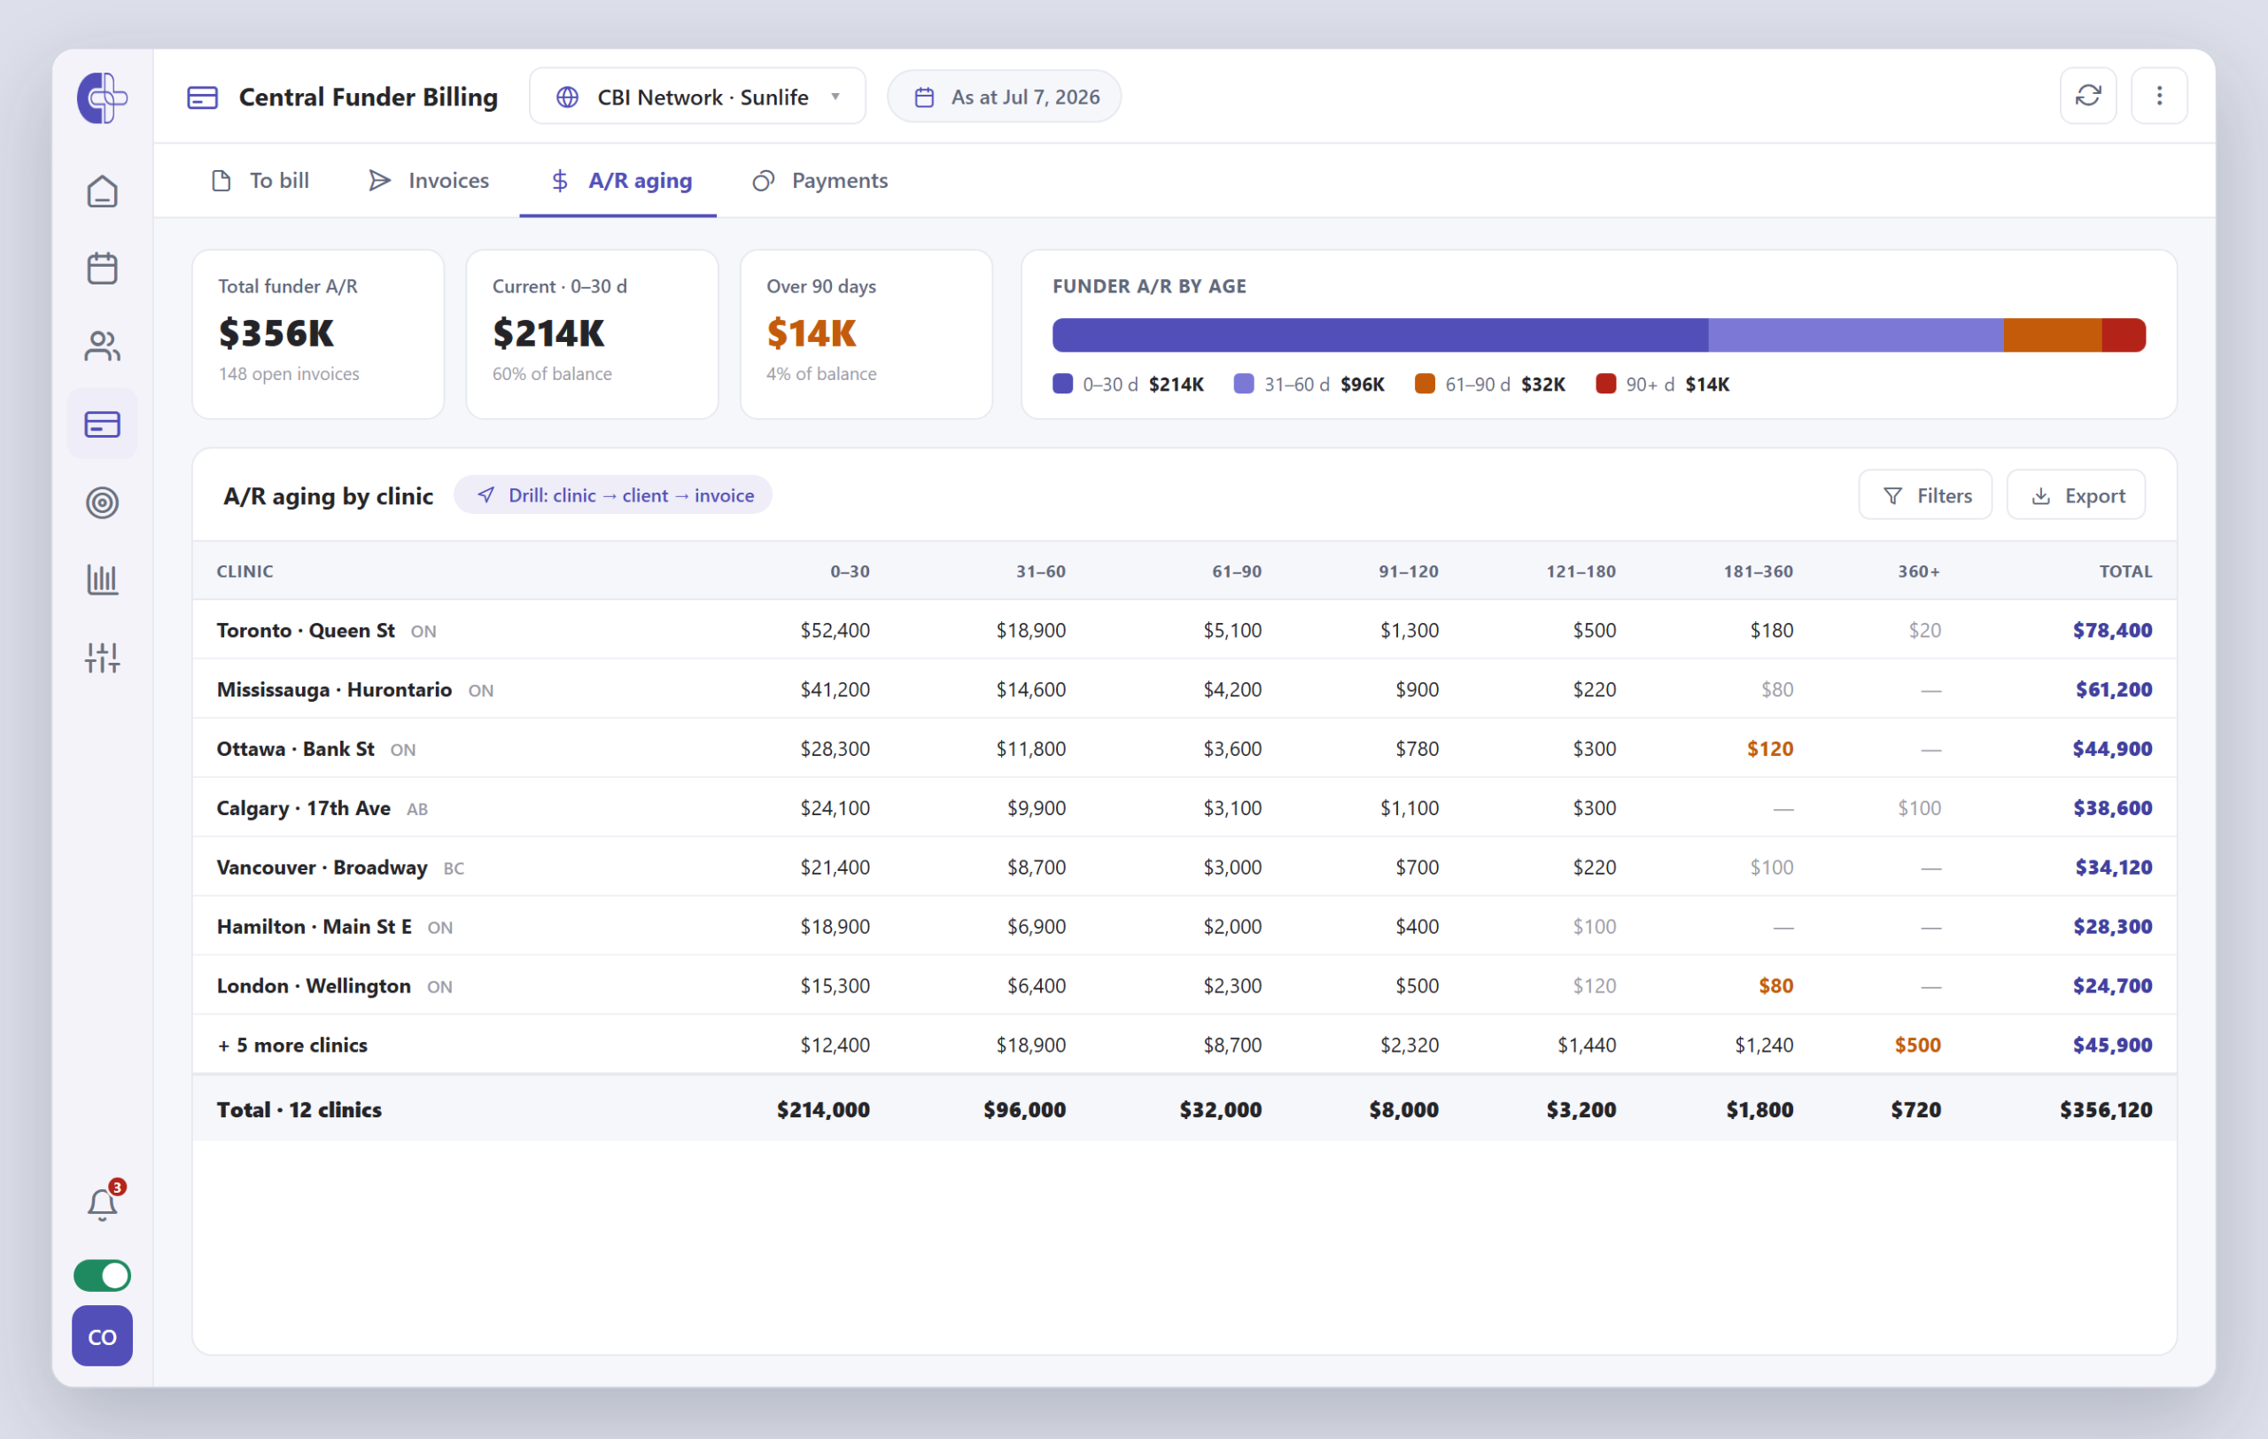Click the 31–60 d light purple bar segment

(x=1855, y=335)
